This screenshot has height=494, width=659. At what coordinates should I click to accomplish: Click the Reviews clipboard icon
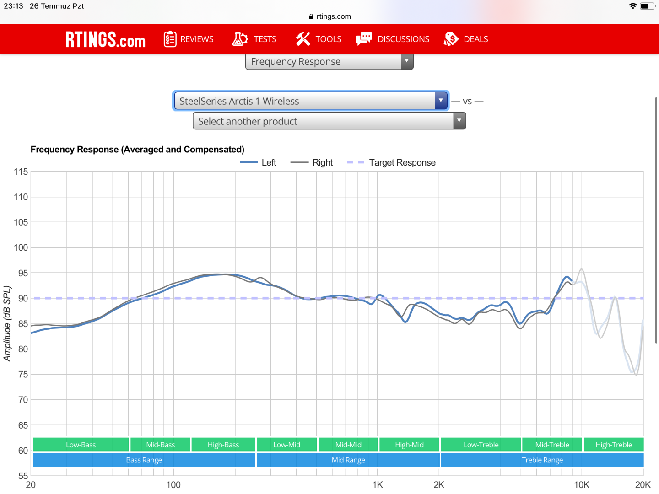[170, 39]
